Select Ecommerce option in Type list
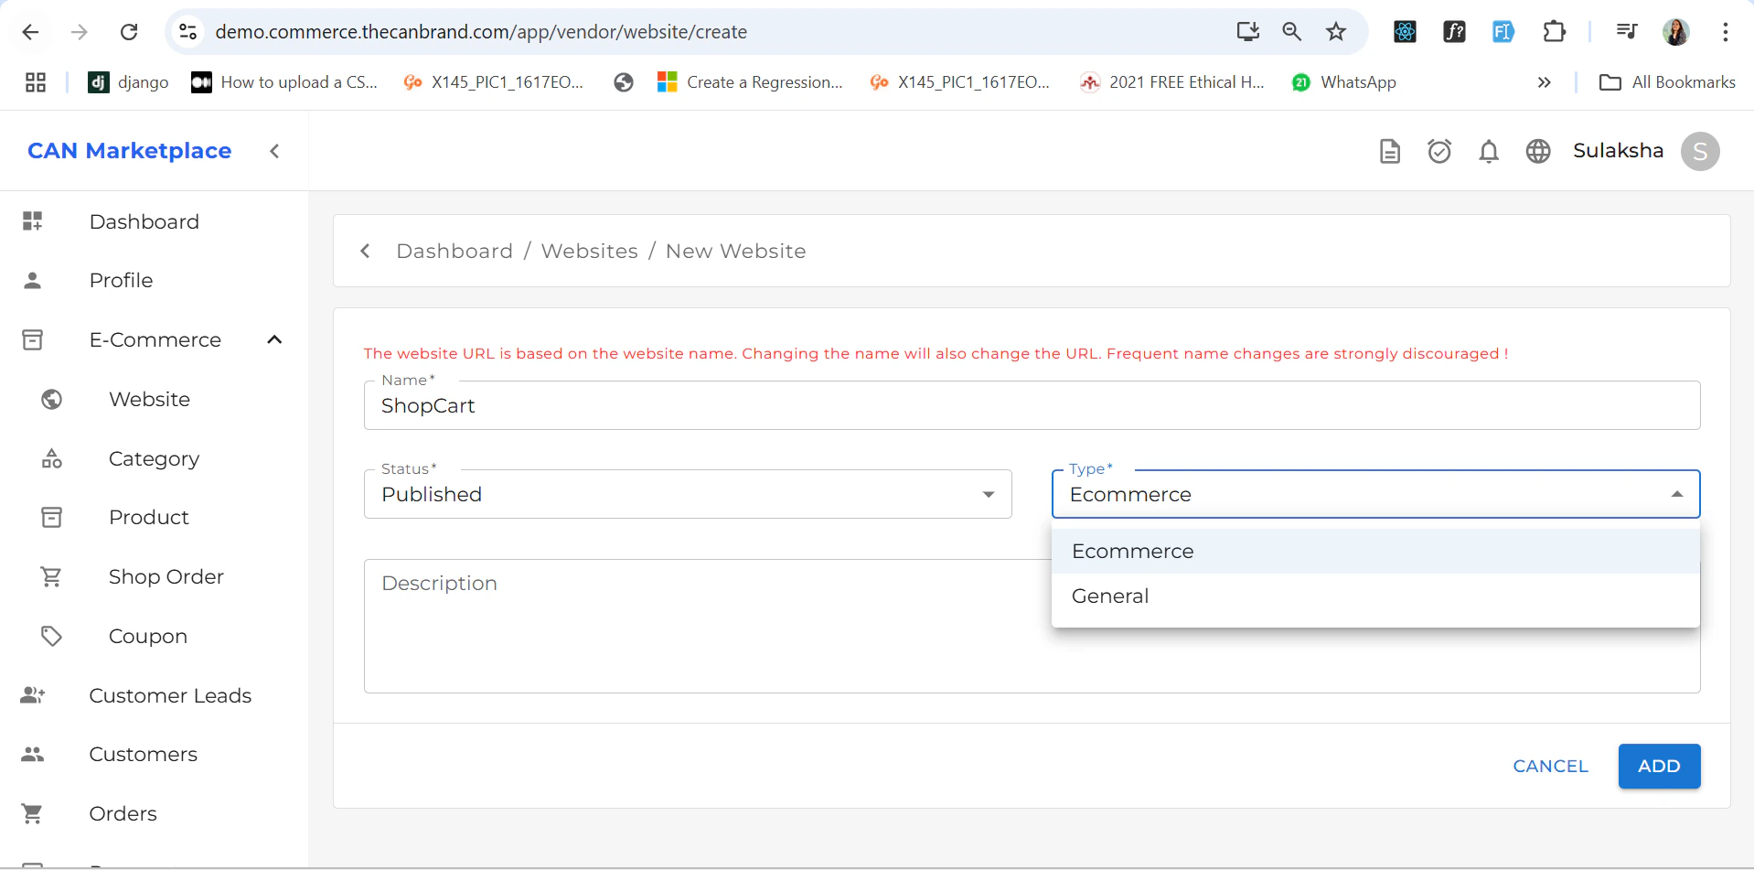The width and height of the screenshot is (1754, 870). [1375, 552]
